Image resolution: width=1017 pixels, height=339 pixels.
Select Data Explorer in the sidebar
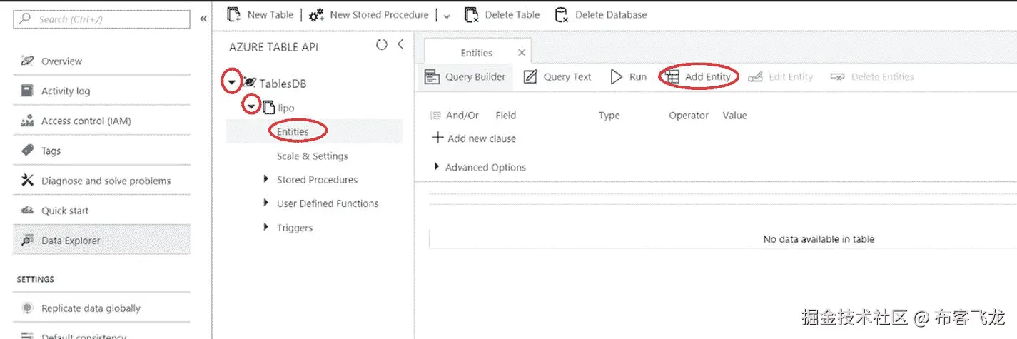coord(102,241)
